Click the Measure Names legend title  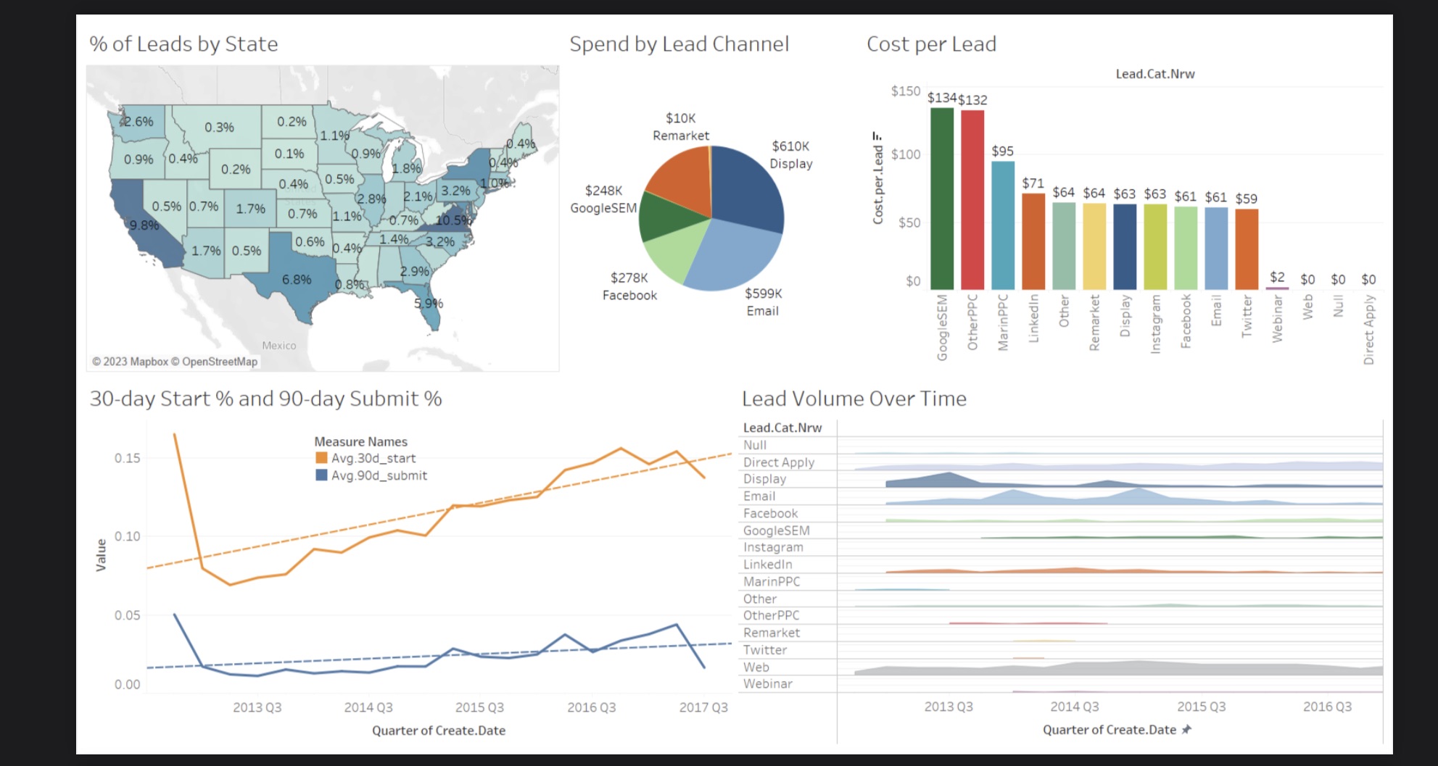360,441
